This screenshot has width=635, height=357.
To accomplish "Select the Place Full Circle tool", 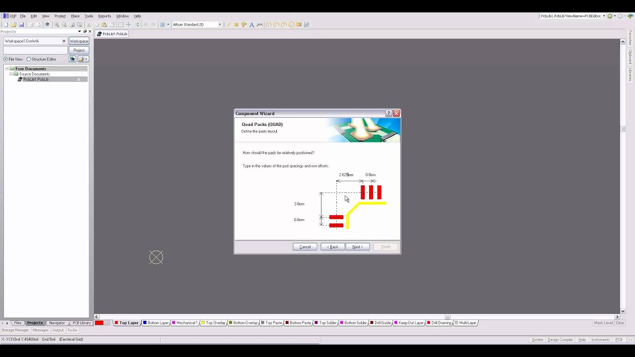I will [291, 24].
